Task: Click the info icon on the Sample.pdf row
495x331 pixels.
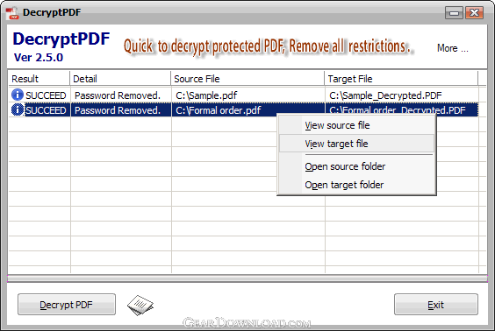Action: click(x=18, y=95)
